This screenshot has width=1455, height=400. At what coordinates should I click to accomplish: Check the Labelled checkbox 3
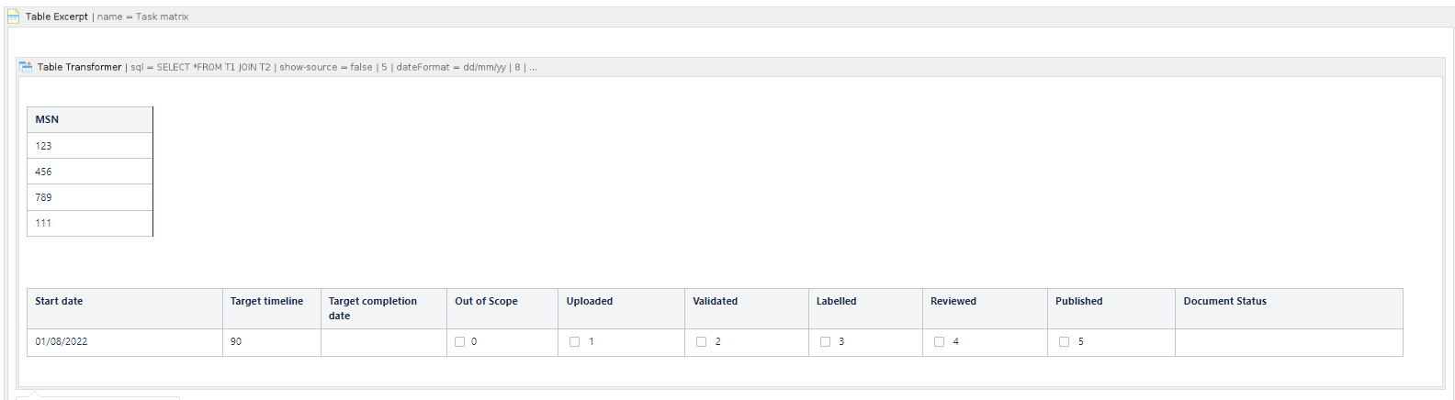tap(826, 342)
